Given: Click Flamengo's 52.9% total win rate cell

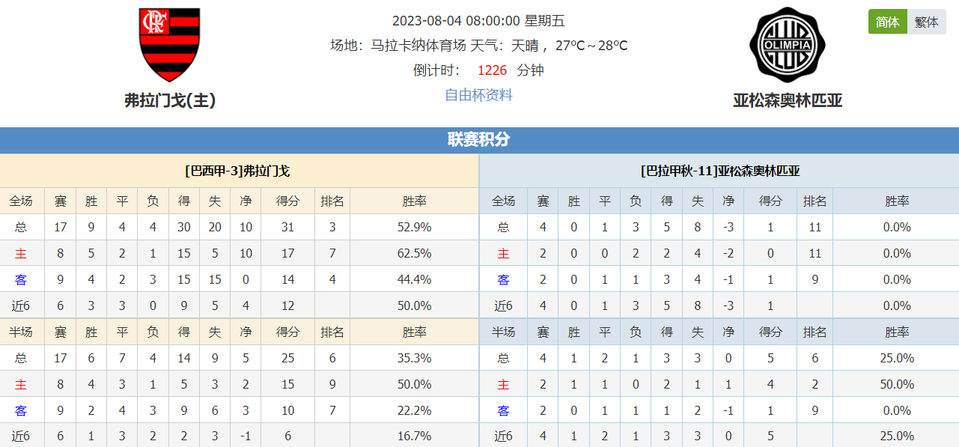Looking at the screenshot, I should 414,227.
